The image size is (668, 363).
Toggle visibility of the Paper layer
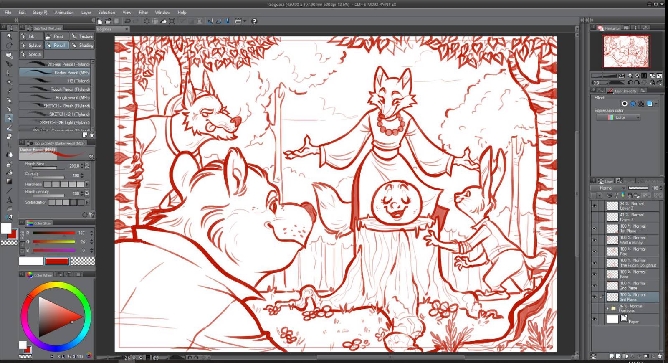tap(595, 320)
